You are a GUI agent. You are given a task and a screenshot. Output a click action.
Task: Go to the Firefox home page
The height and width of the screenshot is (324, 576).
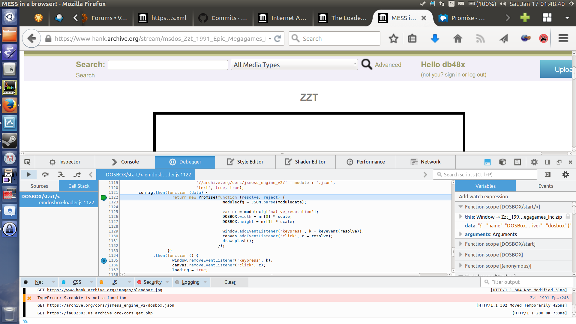[x=458, y=38]
